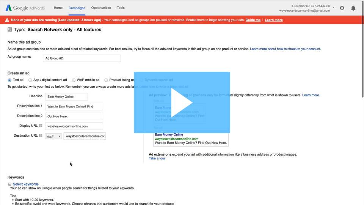Click inside the Ad group name field
The height and width of the screenshot is (205, 364).
pyautogui.click(x=82, y=58)
